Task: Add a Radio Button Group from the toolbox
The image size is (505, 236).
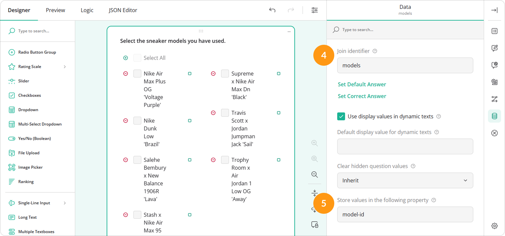Action: 38,52
